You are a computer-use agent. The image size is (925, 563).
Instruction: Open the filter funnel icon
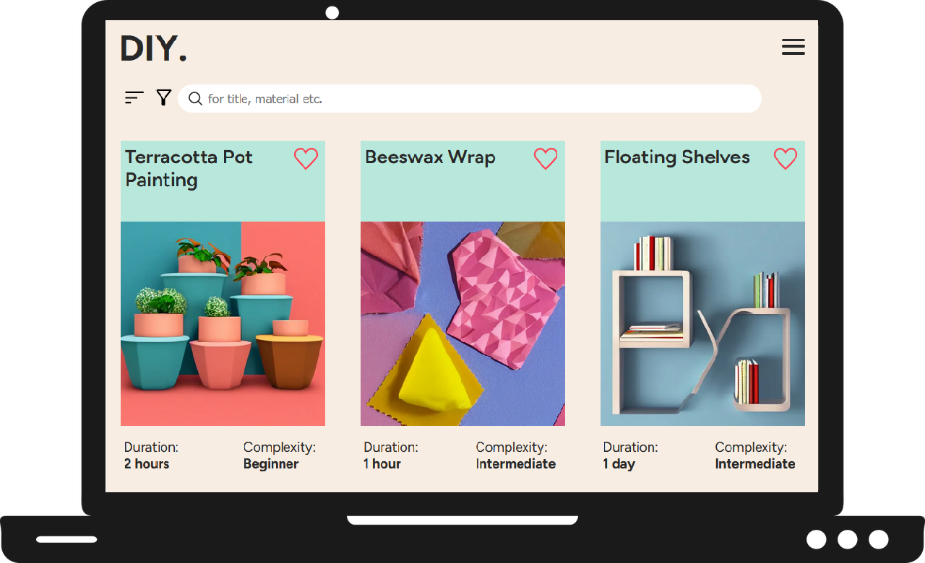(x=164, y=97)
